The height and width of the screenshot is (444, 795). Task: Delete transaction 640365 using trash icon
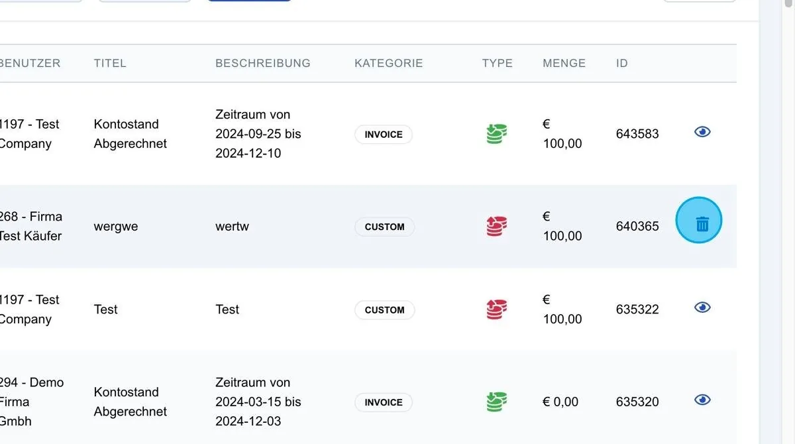tap(702, 224)
